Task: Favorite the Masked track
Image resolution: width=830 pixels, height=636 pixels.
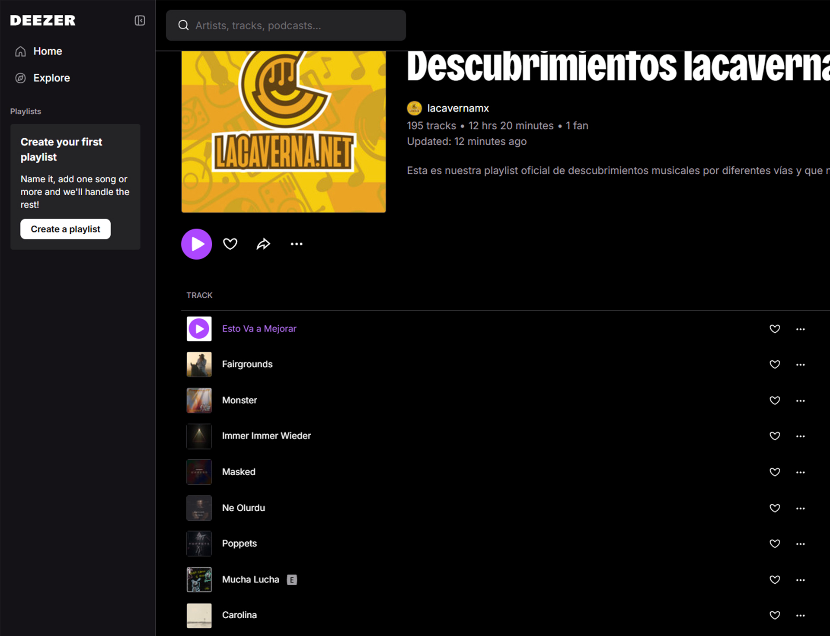Action: pos(775,472)
